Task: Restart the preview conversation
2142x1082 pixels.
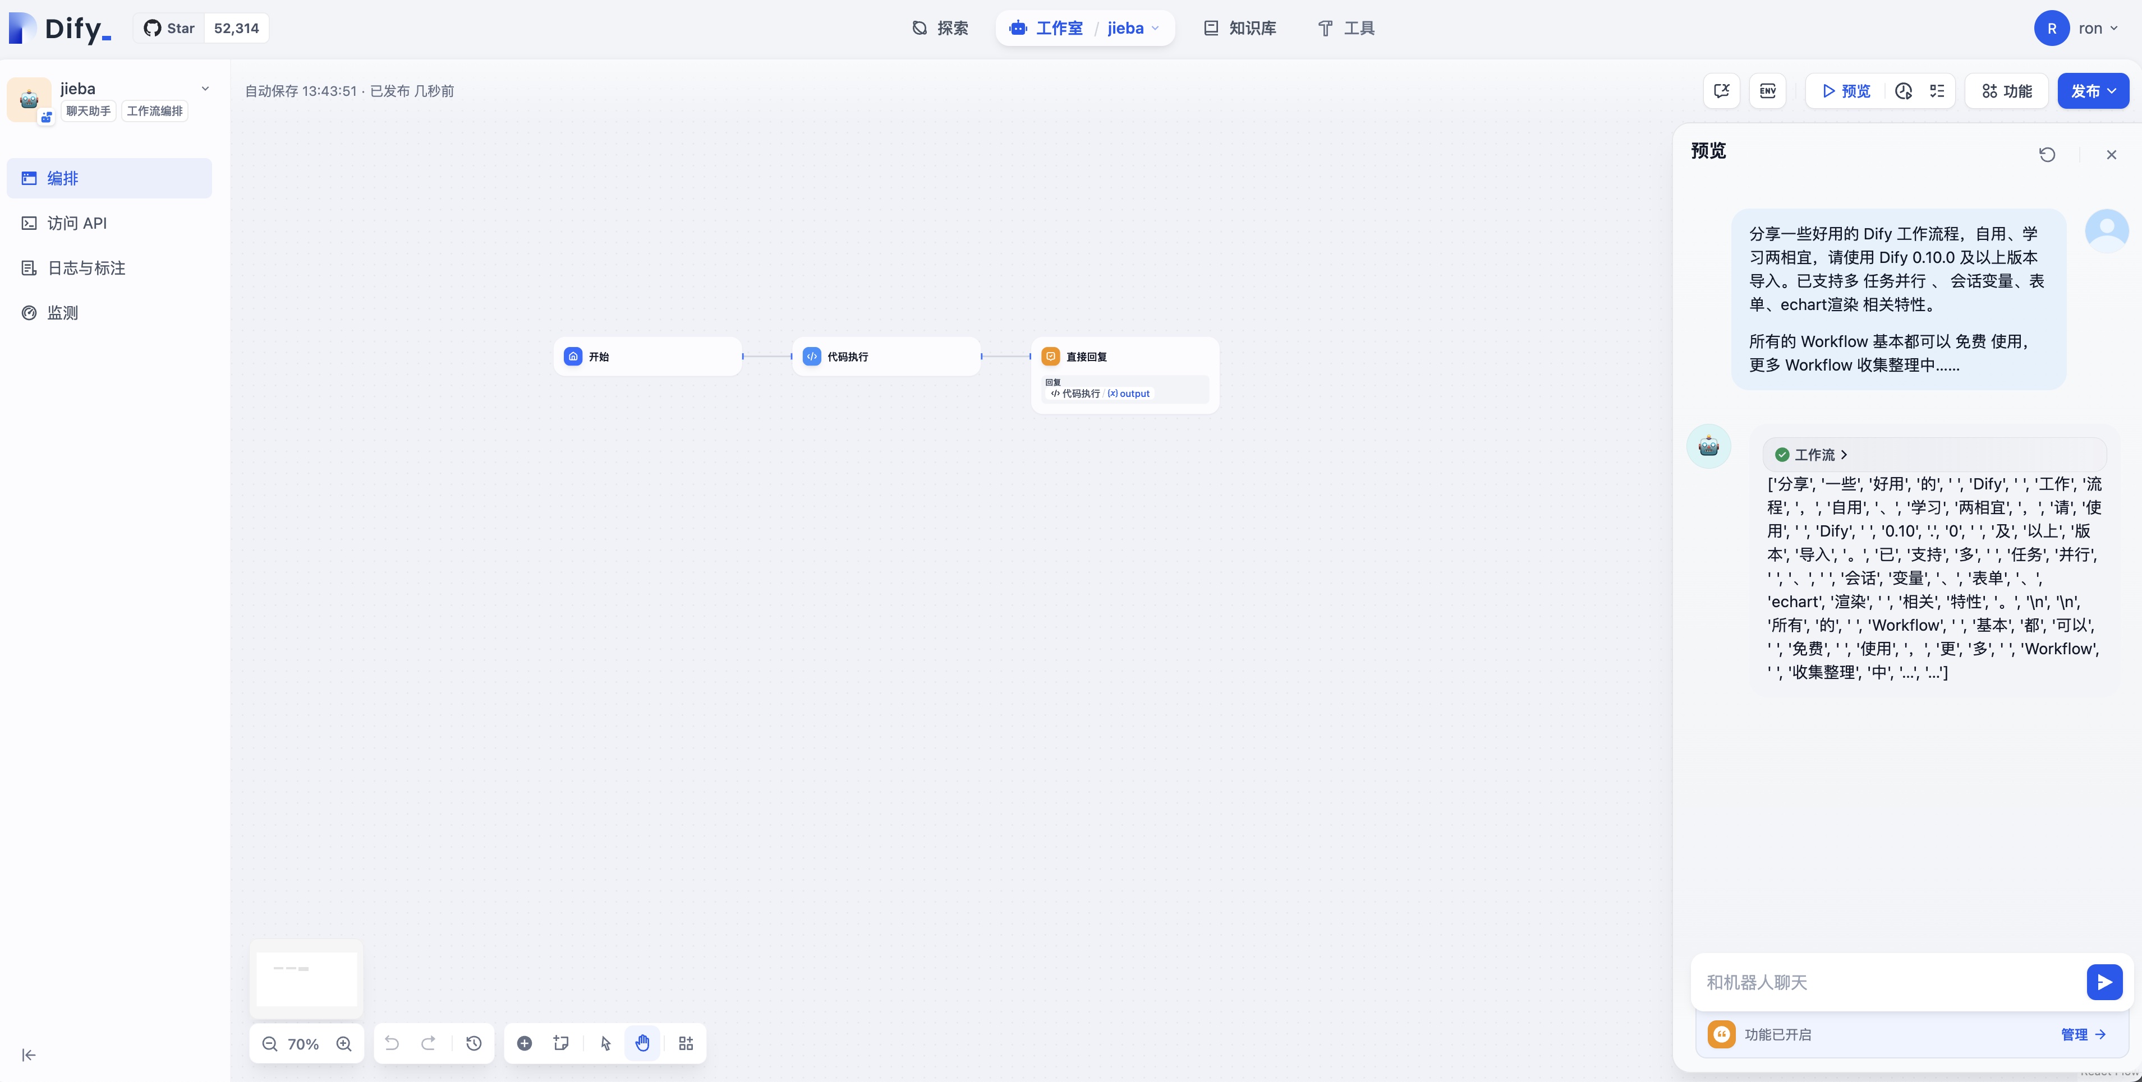Action: [2047, 155]
